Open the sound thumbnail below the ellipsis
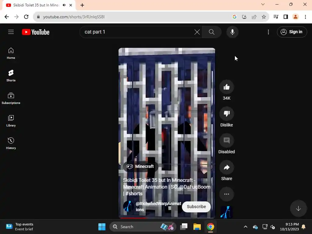The width and height of the screenshot is (312, 234). pos(227,212)
